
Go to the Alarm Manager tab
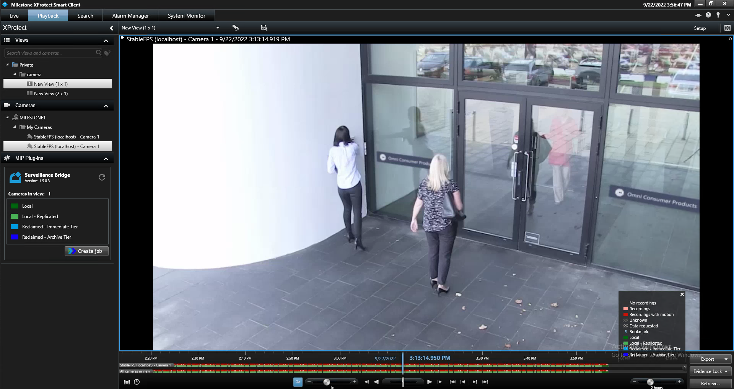click(x=130, y=16)
